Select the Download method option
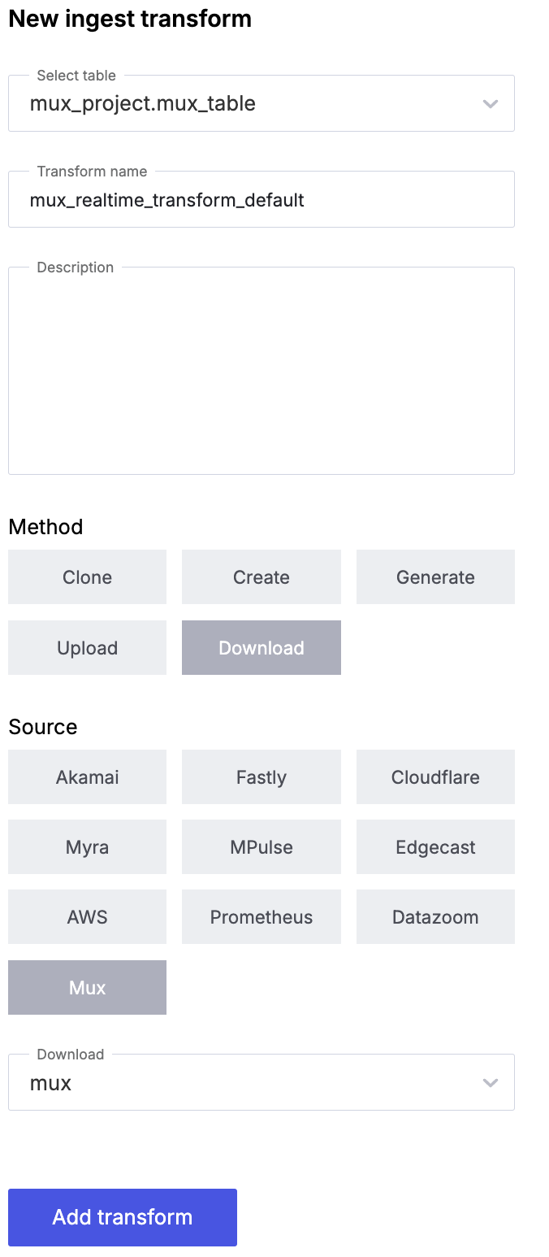Viewport: 549px width, 1257px height. (x=261, y=647)
